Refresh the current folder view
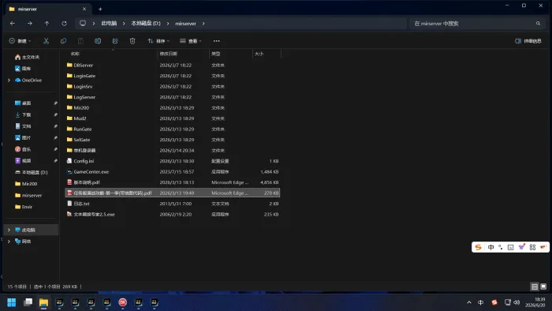552x311 pixels. 64,23
